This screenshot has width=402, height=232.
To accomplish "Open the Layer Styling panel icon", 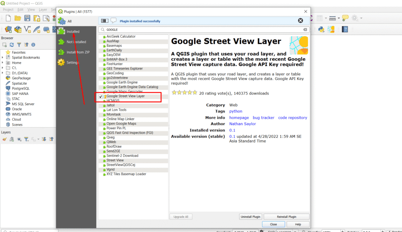I will tap(4, 139).
